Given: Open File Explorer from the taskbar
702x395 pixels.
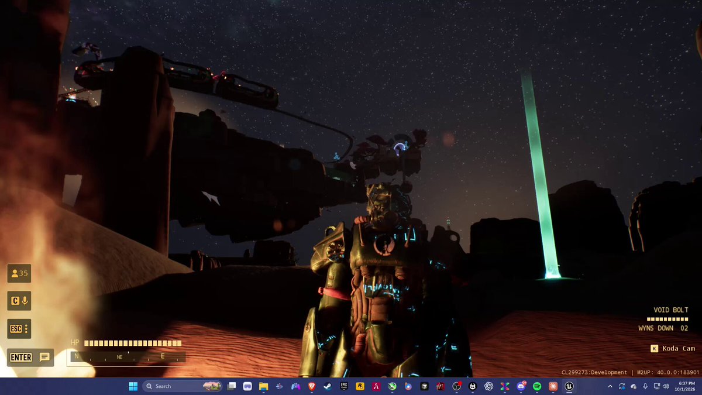Looking at the screenshot, I should pyautogui.click(x=263, y=386).
